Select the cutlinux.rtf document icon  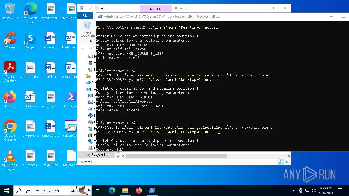coord(30,100)
